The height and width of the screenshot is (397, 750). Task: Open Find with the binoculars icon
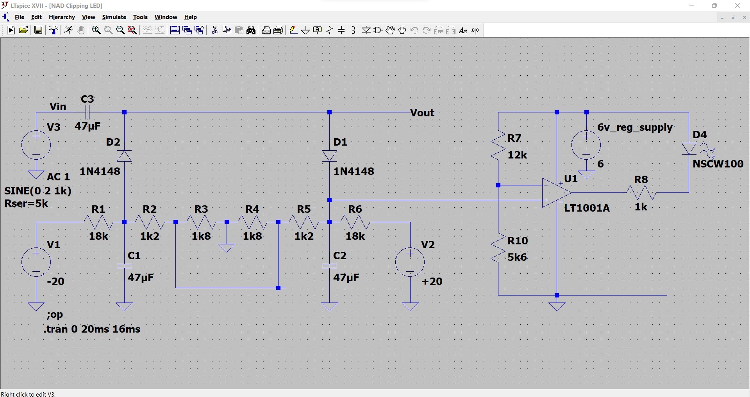tap(251, 30)
